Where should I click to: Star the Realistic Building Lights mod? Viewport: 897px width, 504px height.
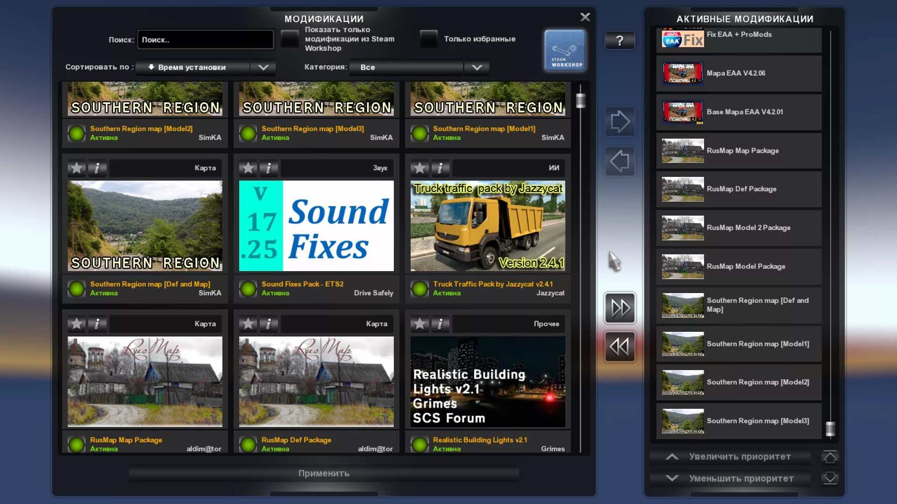pos(420,324)
